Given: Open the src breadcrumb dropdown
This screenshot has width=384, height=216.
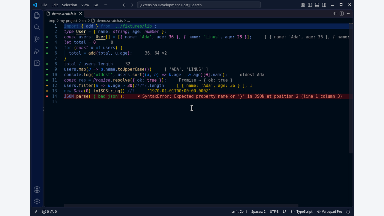Looking at the screenshot, I should pyautogui.click(x=84, y=21).
